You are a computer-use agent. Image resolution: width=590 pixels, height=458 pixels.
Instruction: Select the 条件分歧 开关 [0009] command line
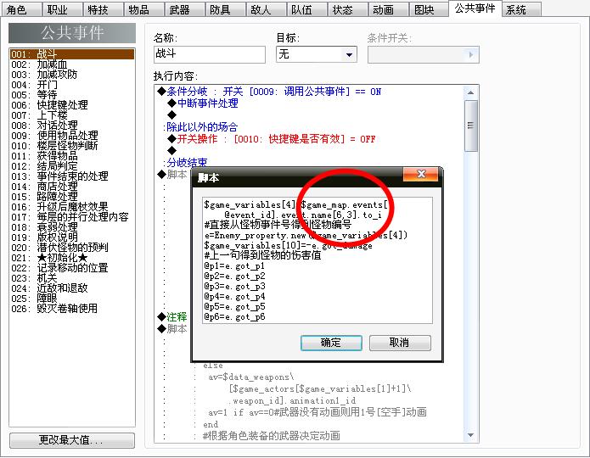coord(269,92)
